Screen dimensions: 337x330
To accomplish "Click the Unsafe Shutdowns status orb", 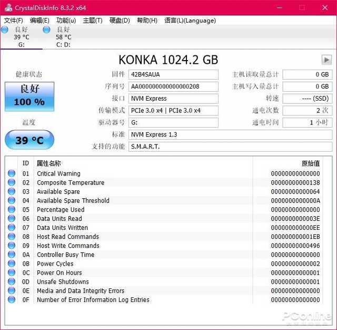I will 12,282.
